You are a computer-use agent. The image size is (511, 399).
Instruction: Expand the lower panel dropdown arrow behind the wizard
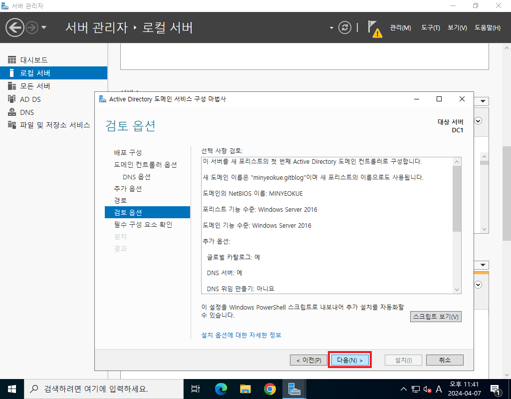(x=483, y=265)
